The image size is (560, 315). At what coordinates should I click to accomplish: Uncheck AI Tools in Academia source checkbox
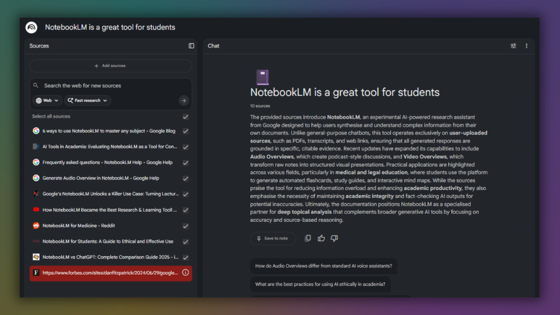[x=185, y=147]
